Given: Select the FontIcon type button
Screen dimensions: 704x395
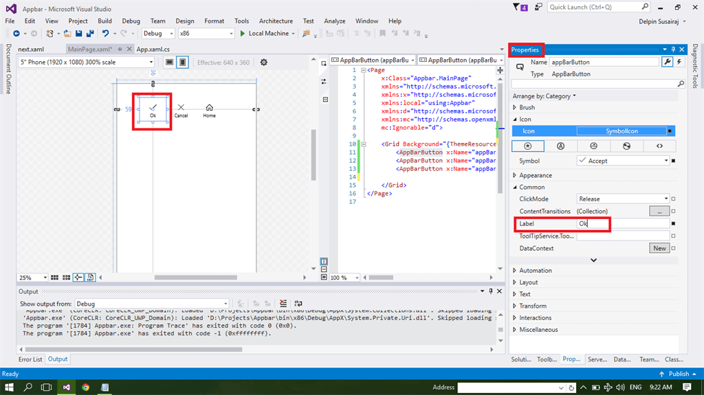Looking at the screenshot, I should coord(561,146).
